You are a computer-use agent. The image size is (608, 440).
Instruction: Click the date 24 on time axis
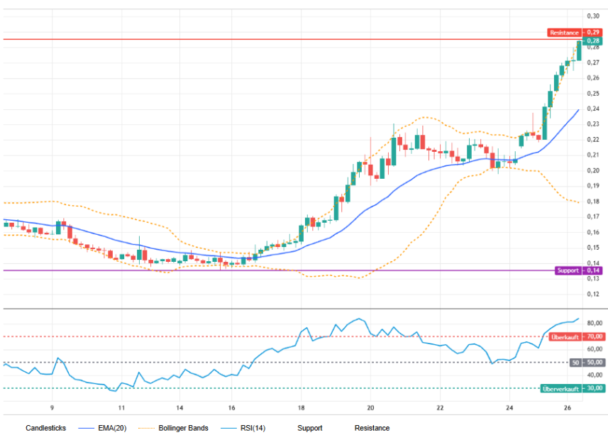tap(509, 408)
